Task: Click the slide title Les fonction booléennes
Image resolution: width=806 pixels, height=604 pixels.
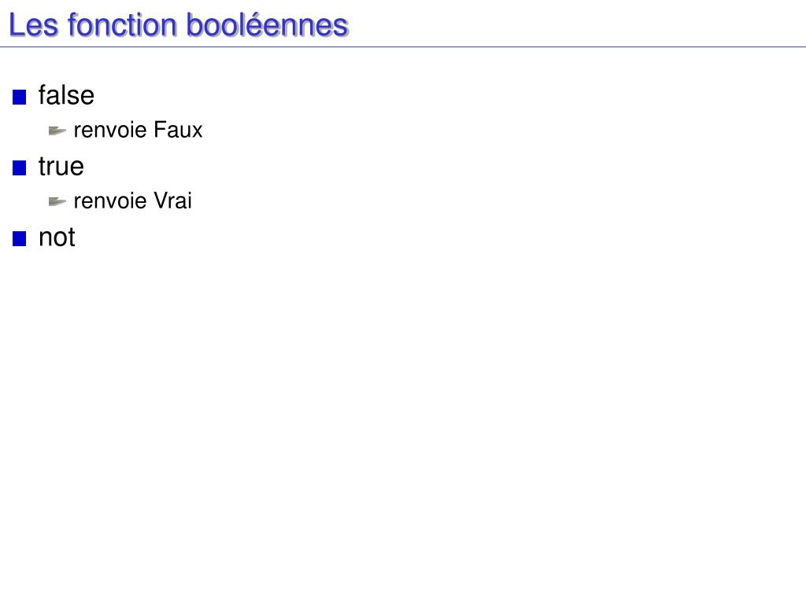Action: pyautogui.click(x=179, y=24)
